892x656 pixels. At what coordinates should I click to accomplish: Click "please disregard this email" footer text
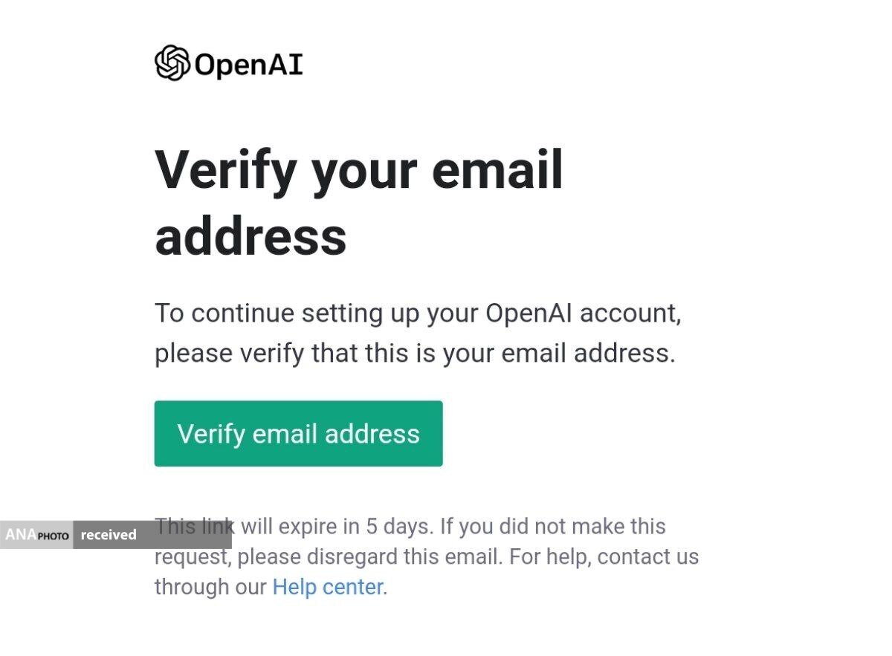(x=370, y=557)
